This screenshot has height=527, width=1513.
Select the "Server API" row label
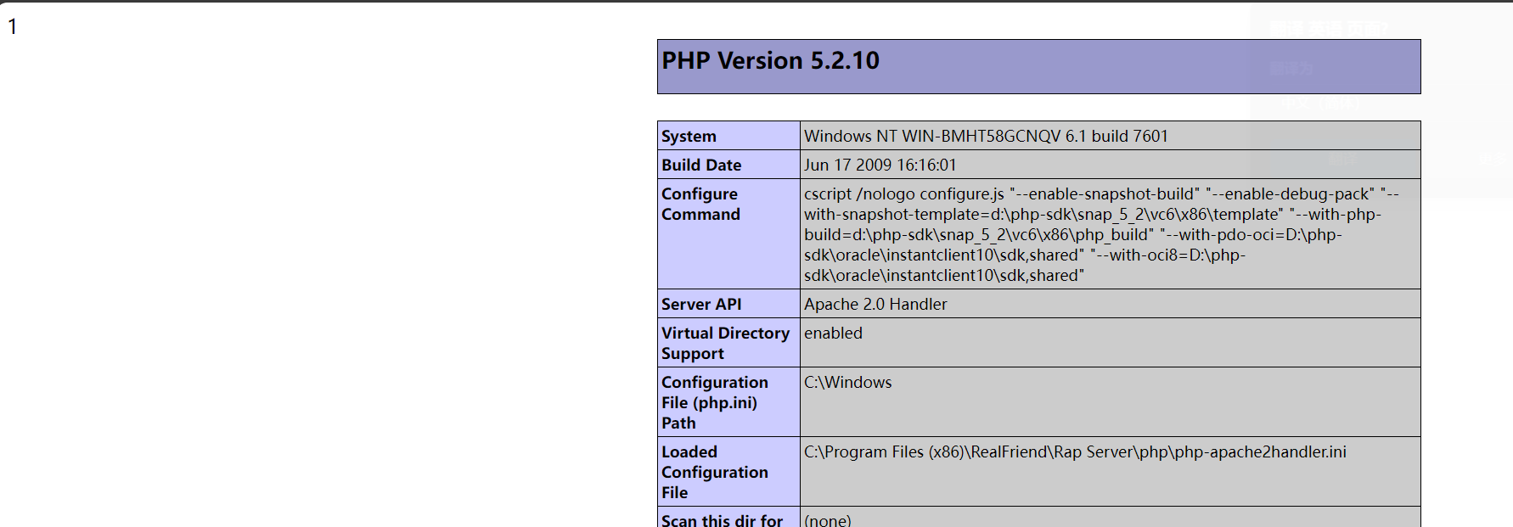pyautogui.click(x=701, y=305)
